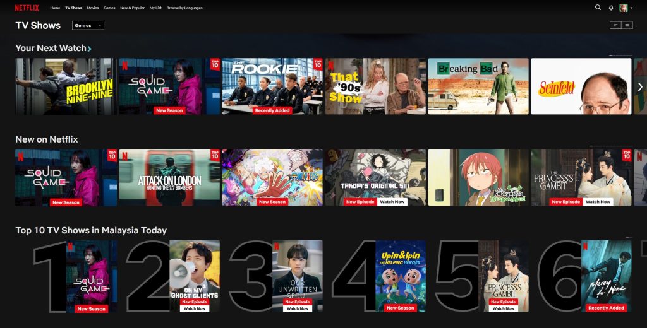Click Netflix N logo on That '90s Show
The width and height of the screenshot is (647, 328).
[x=330, y=65]
